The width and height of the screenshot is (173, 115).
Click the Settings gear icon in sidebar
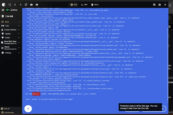pos(3,53)
